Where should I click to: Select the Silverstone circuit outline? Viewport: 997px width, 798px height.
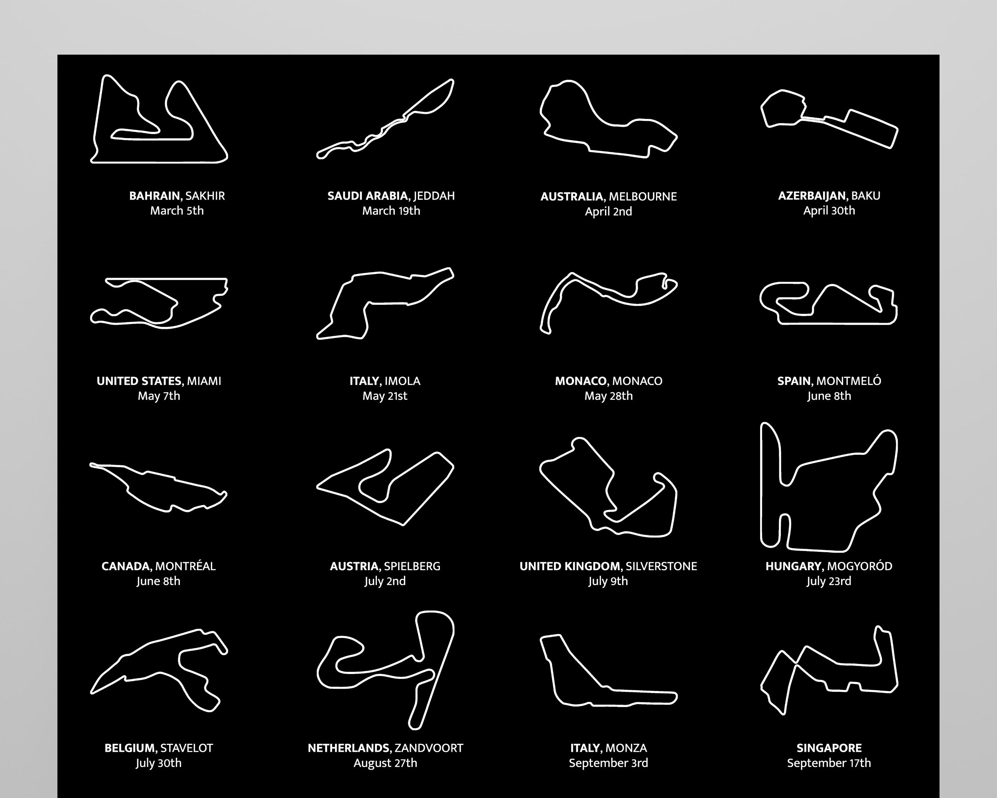(609, 488)
